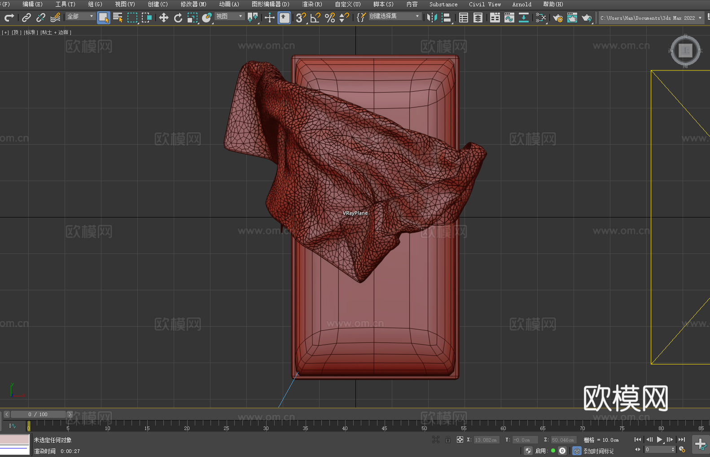Open the [标准] viewport shading menu
The width and height of the screenshot is (710, 457).
click(31, 32)
